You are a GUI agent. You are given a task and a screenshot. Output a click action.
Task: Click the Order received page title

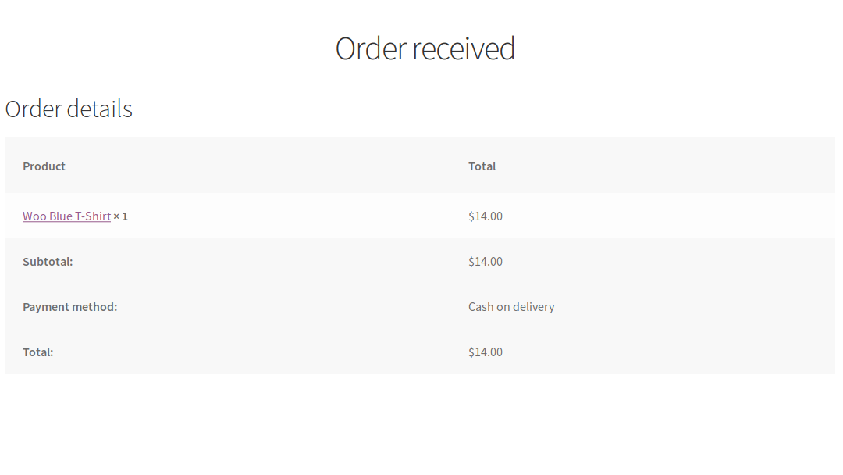click(x=425, y=48)
